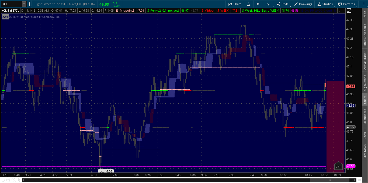Click the green 46.99 last price header
This screenshot has height=183, width=368.
click(104, 4)
